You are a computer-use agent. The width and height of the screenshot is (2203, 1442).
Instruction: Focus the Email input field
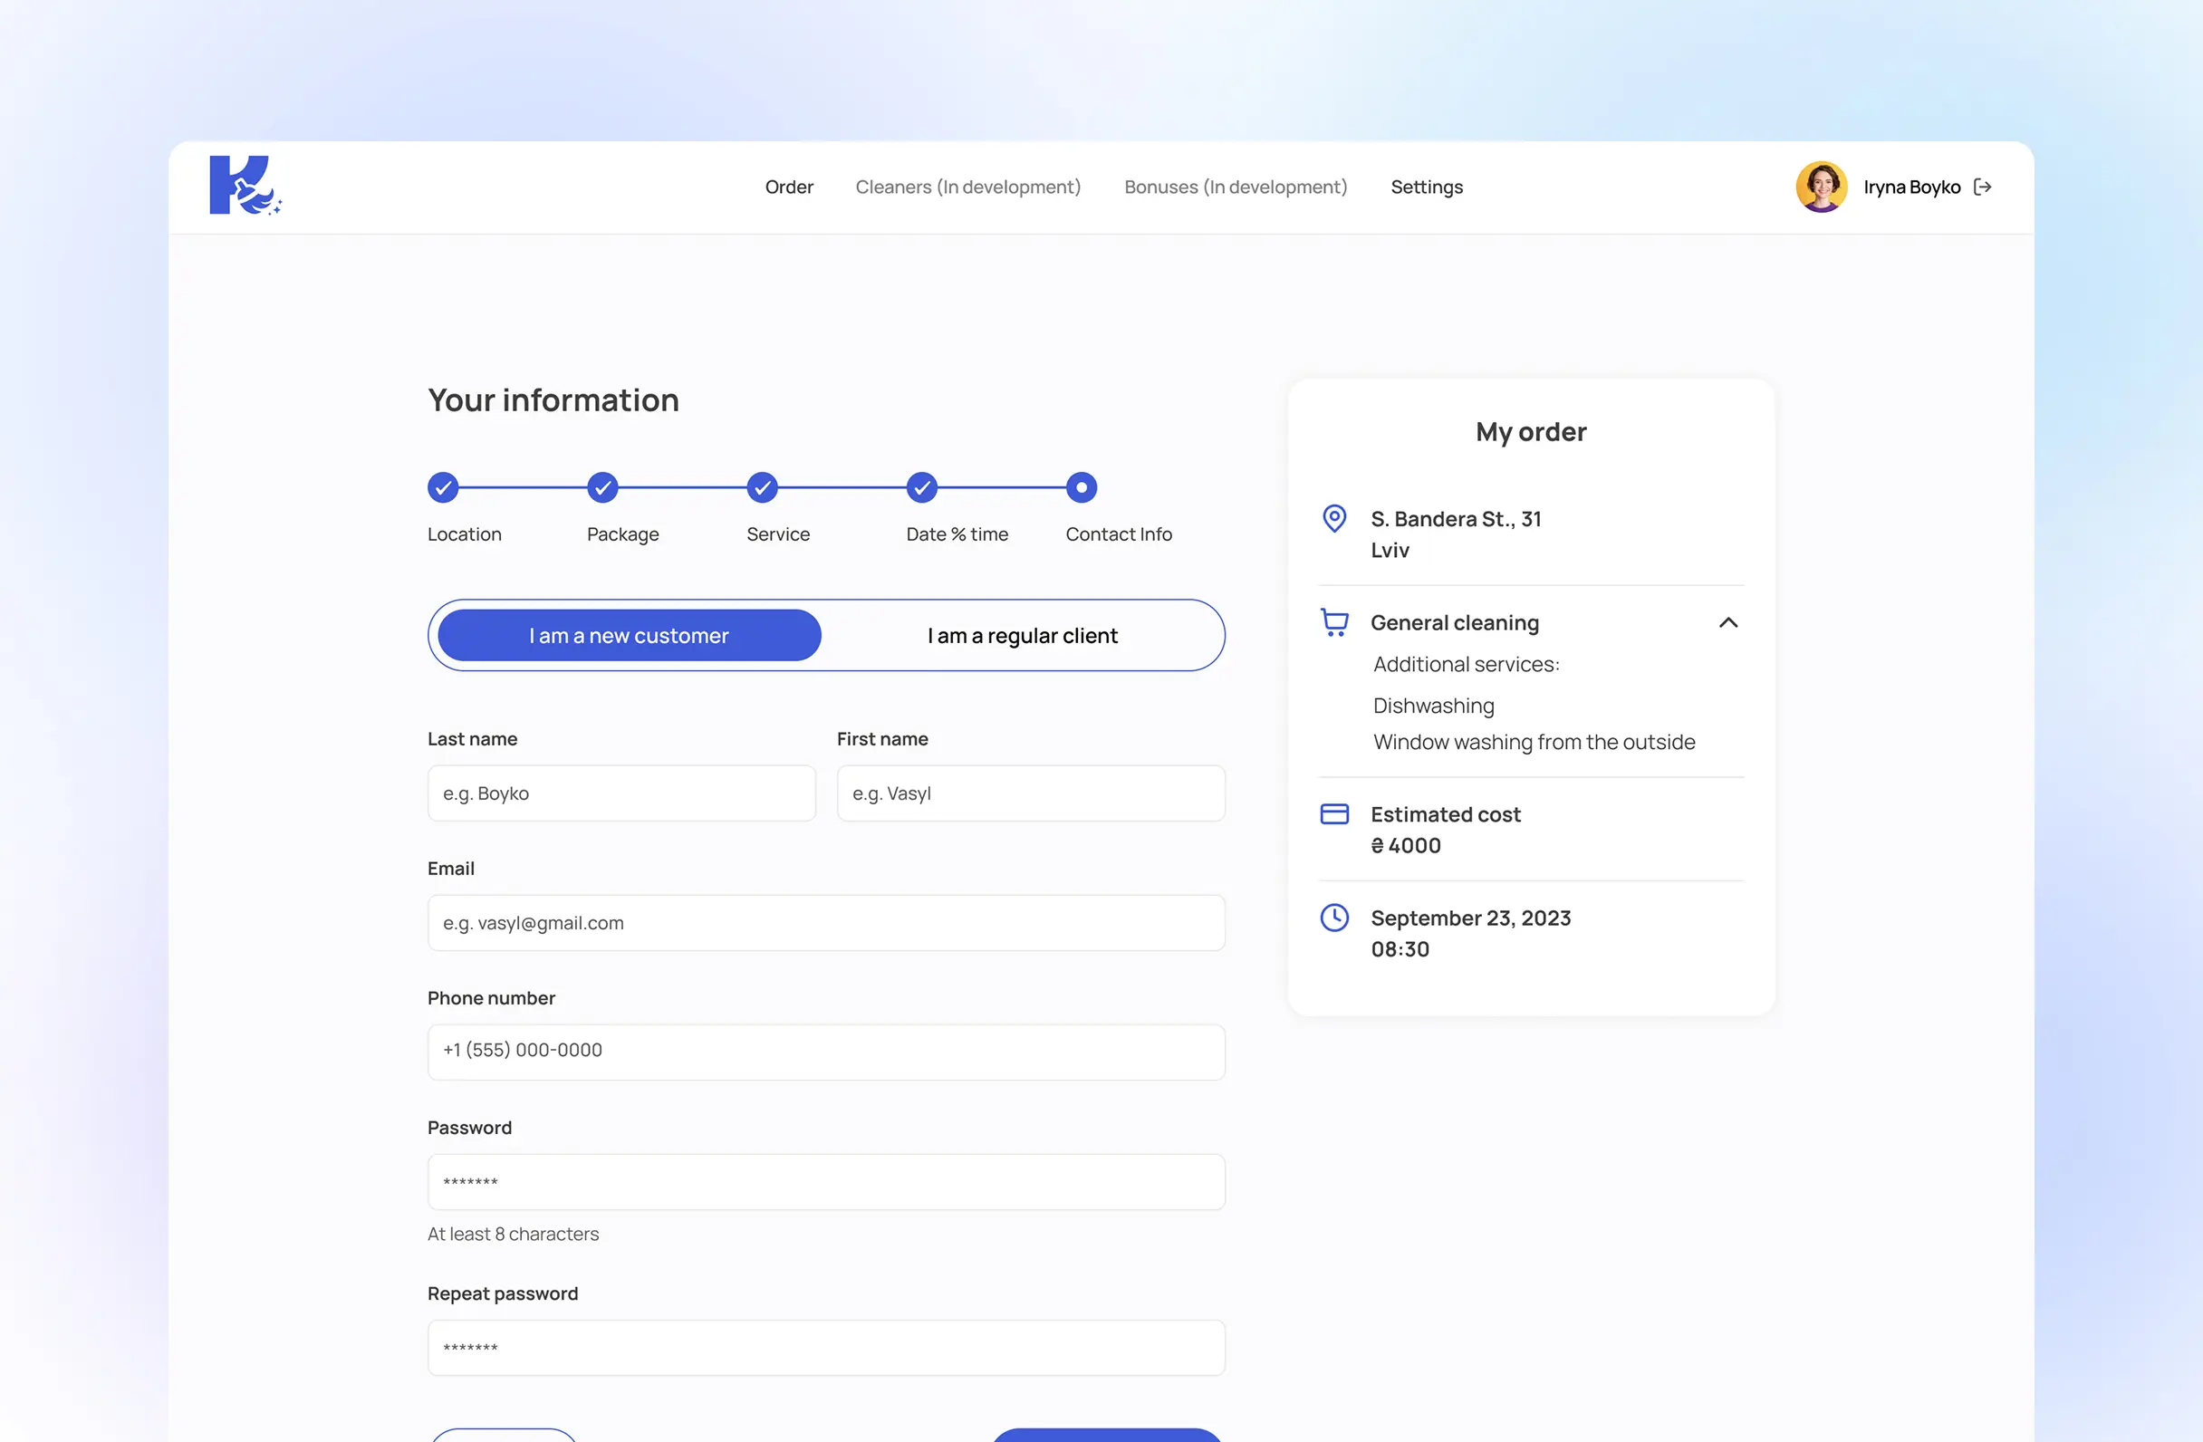[825, 923]
